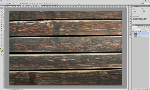Open the Fill slider dropdown arrow
This screenshot has height=90, width=150.
[x=148, y=31]
